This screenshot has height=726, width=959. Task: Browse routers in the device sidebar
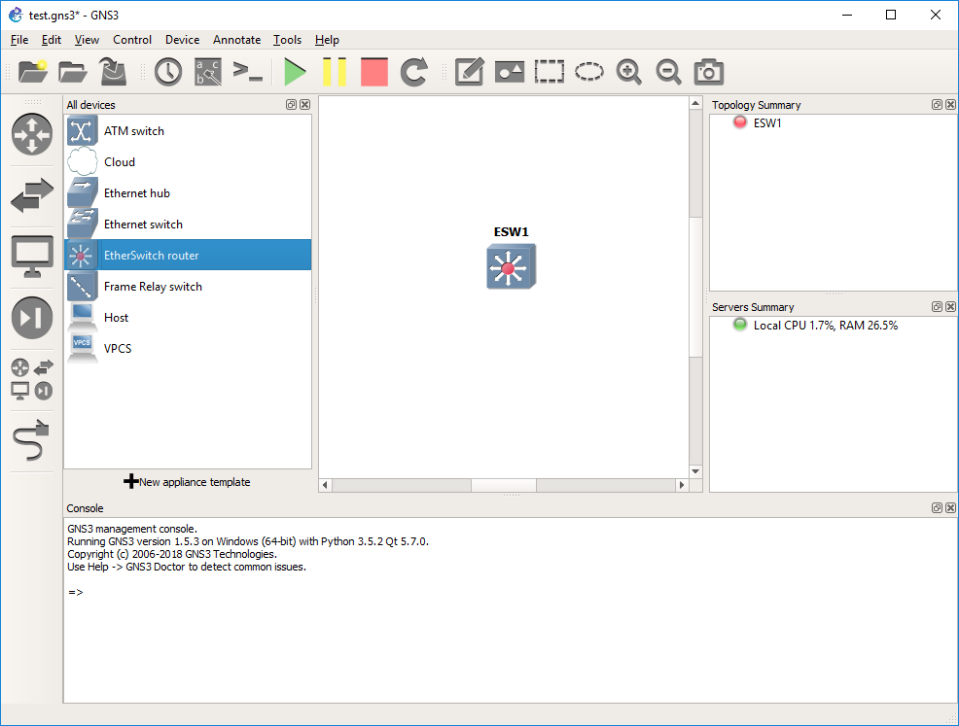[32, 134]
